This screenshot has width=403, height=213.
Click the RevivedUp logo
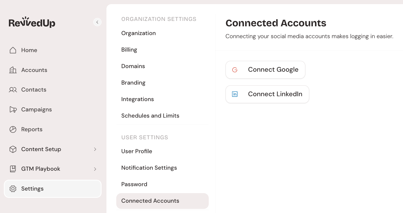coord(32,22)
